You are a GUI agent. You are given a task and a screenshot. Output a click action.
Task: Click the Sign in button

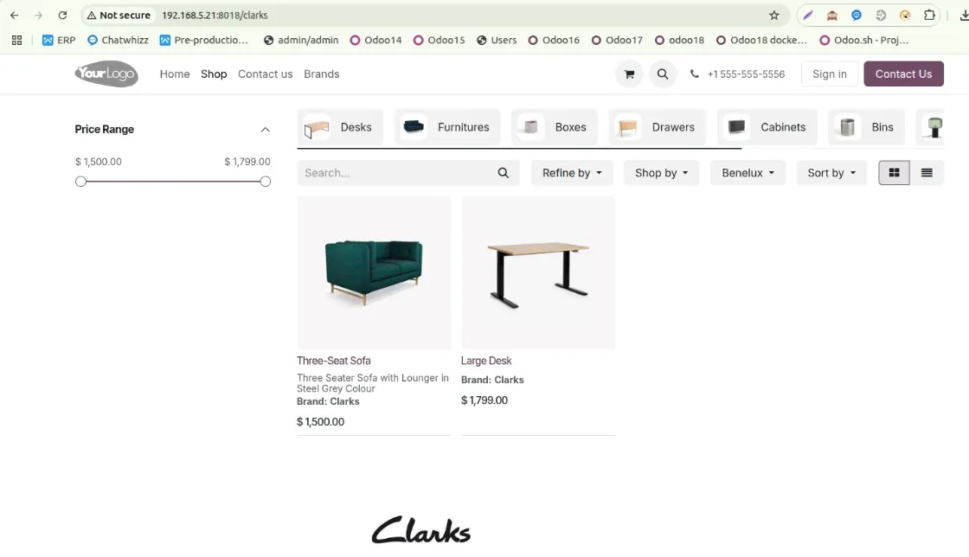[829, 74]
